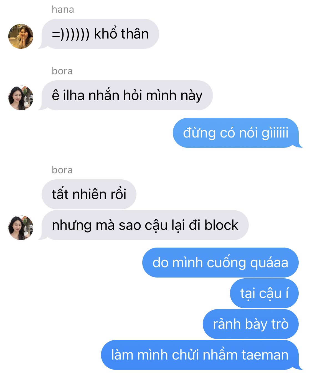
Task: Tap the 'do mình cuống quáaa' bubble
Action: coord(220,263)
